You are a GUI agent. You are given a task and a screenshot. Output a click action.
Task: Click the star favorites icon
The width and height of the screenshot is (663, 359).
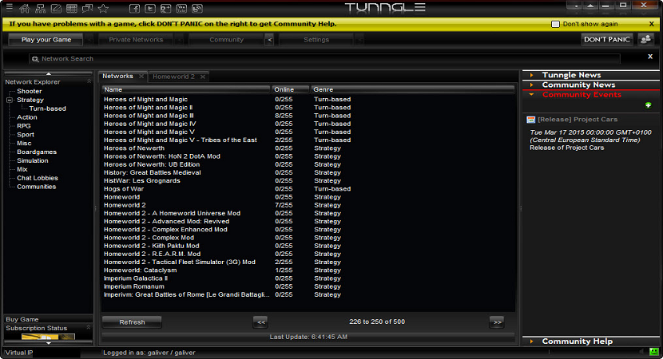pyautogui.click(x=103, y=8)
